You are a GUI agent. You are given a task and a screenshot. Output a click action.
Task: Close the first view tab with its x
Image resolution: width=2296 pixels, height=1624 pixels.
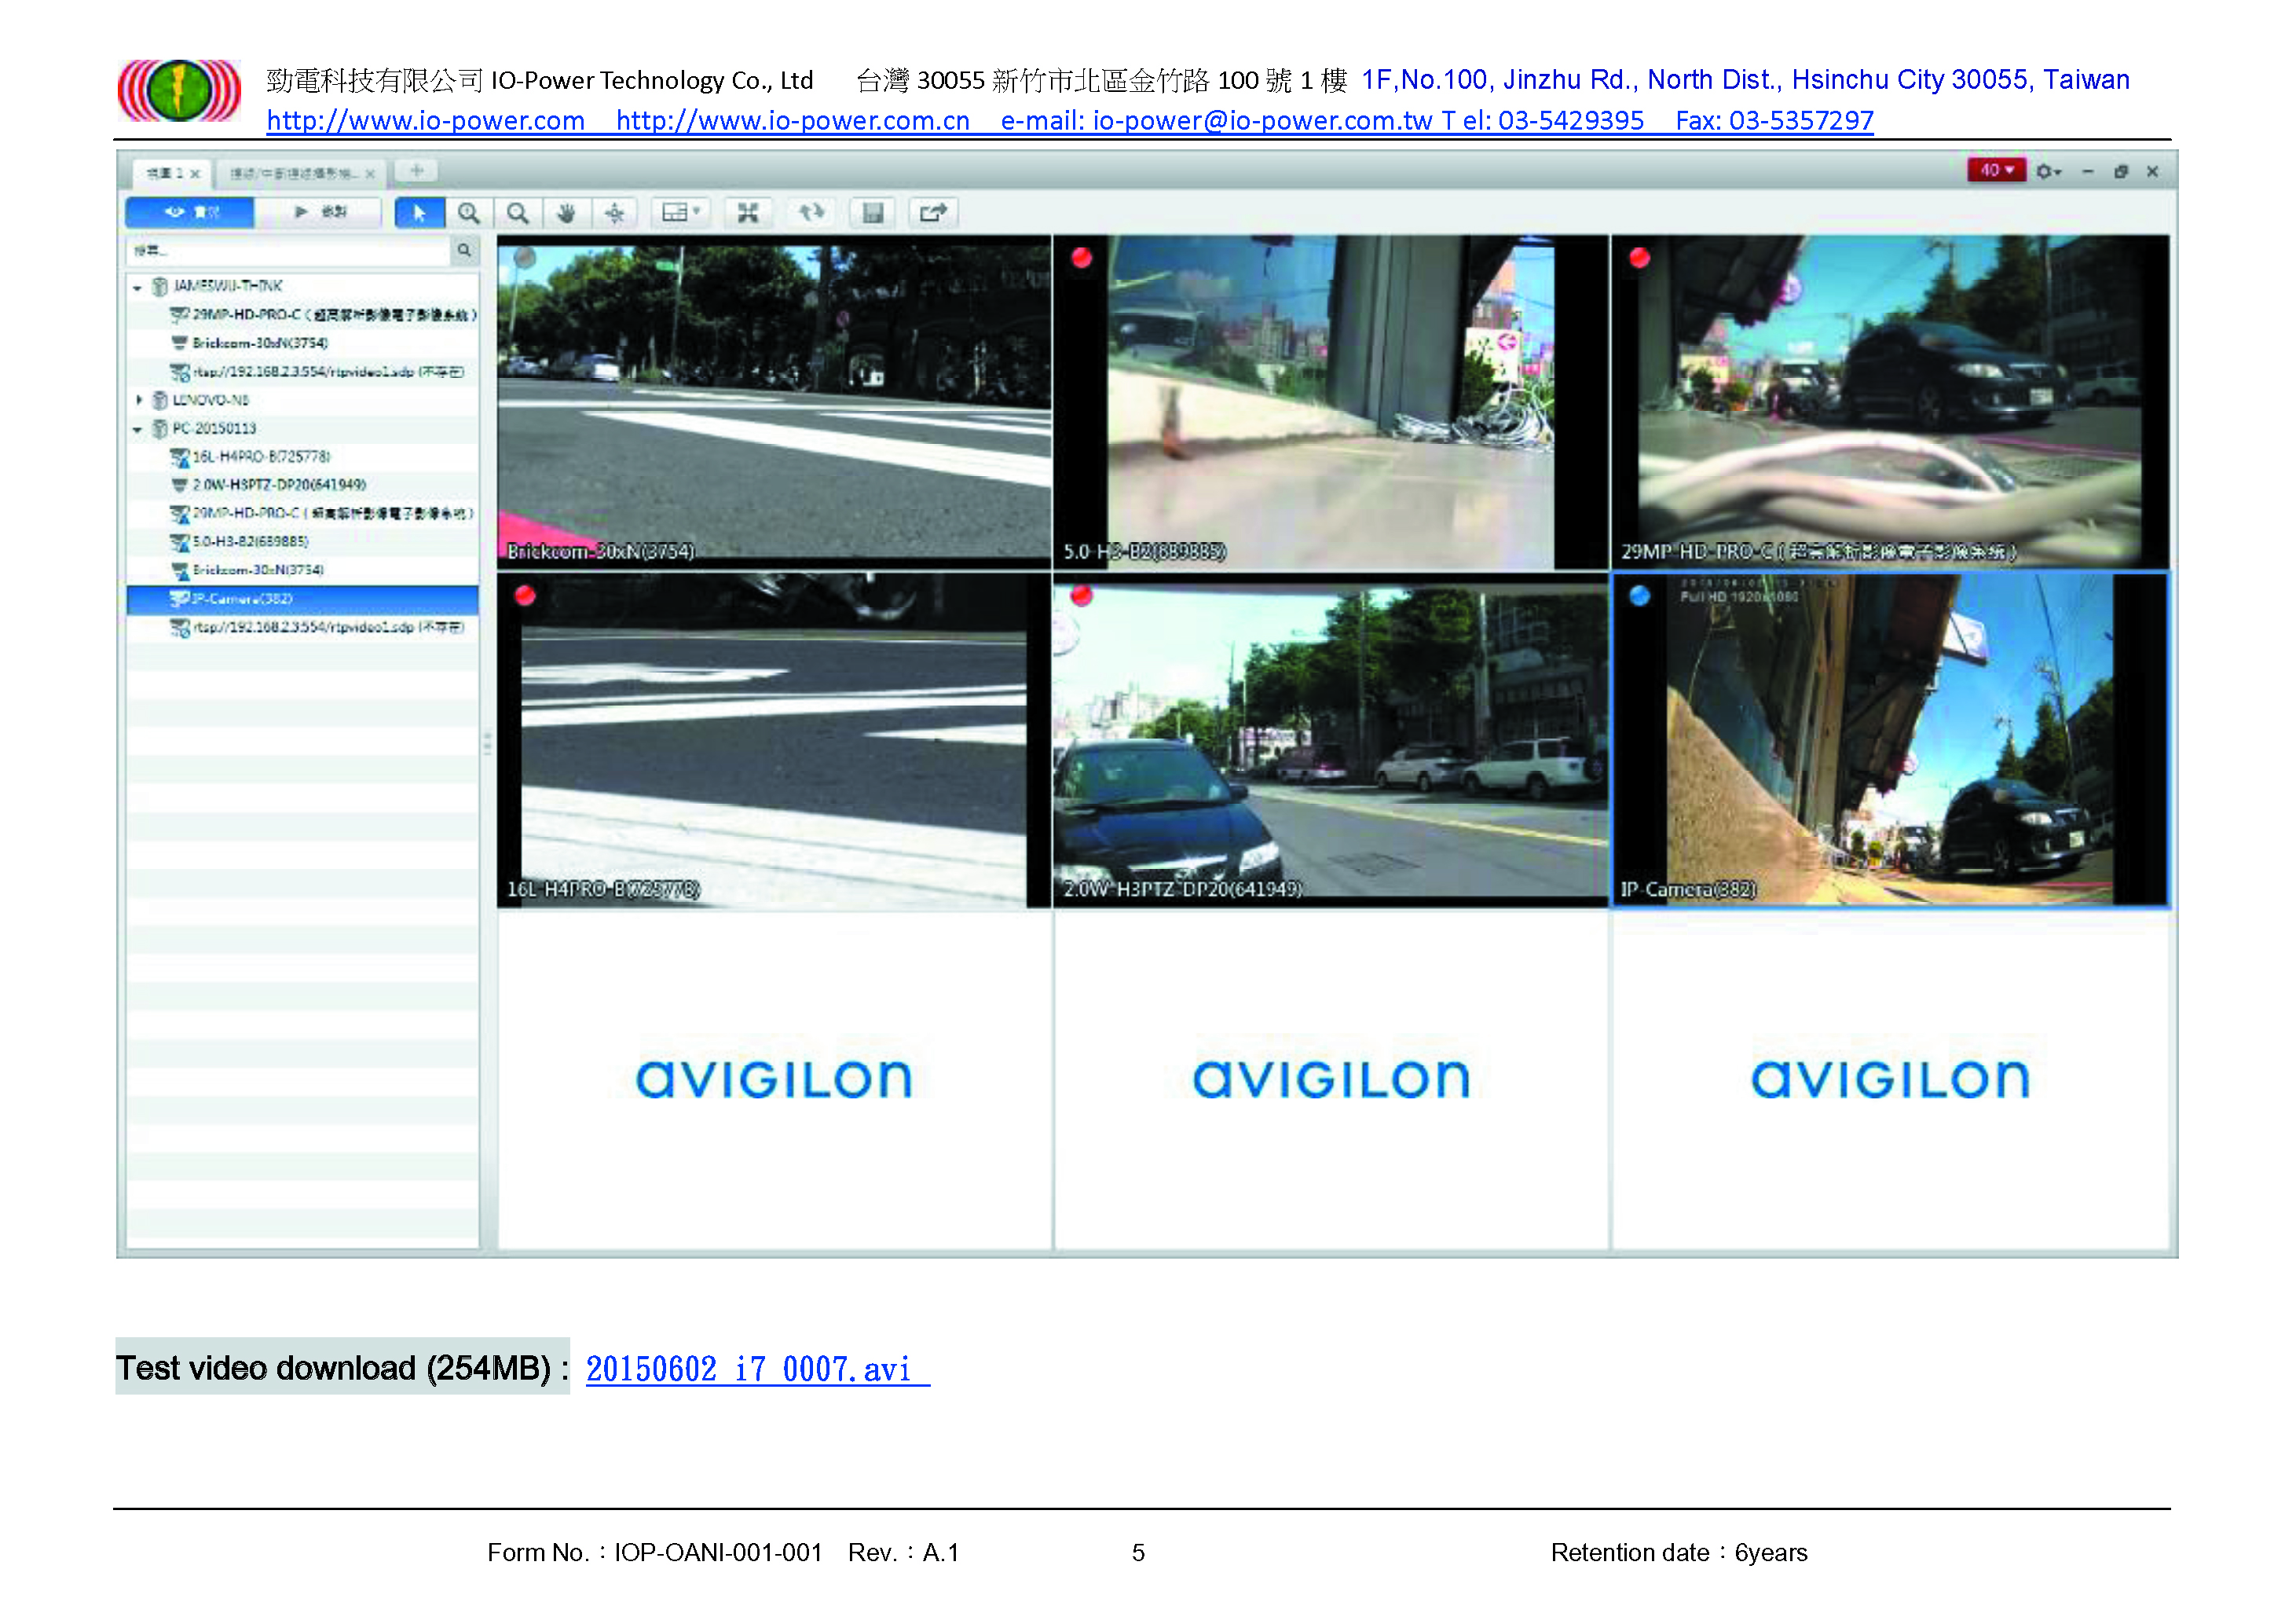pos(195,174)
